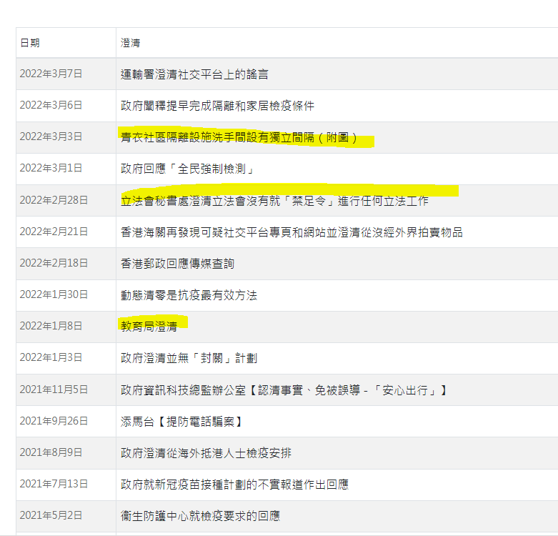The width and height of the screenshot is (558, 536).
Task: Open link 政府就新冠疫苗接種計劃的不實報道作出回應
Action: pyautogui.click(x=234, y=485)
